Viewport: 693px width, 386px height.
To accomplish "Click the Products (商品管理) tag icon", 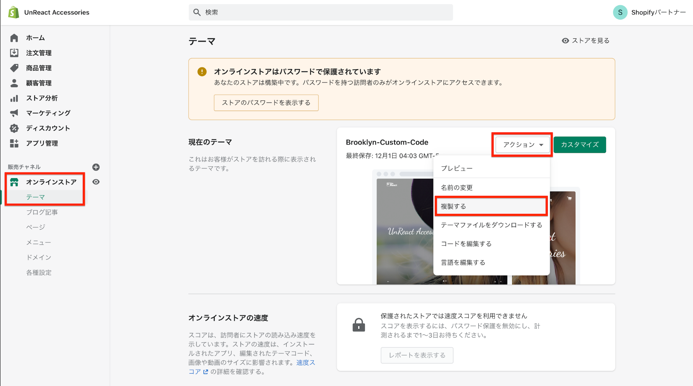I will coord(14,68).
